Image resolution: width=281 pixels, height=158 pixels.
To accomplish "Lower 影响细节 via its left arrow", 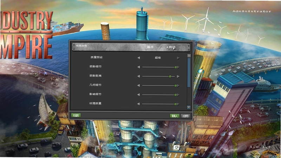I will pos(138,94).
